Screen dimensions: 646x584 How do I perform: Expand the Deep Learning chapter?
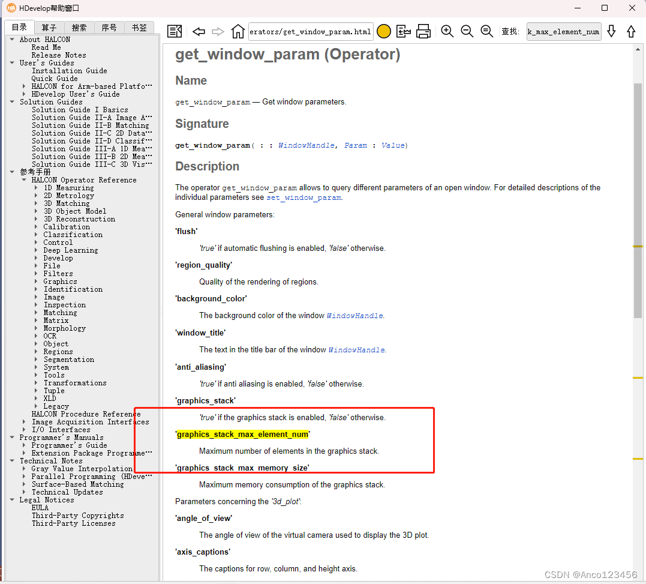click(36, 250)
